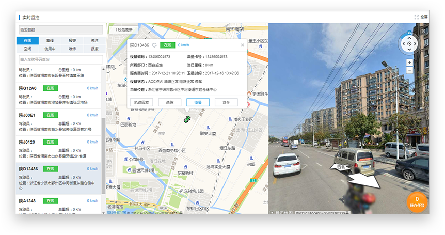
Task: Click the 街景 button in popup
Action: click(x=198, y=102)
